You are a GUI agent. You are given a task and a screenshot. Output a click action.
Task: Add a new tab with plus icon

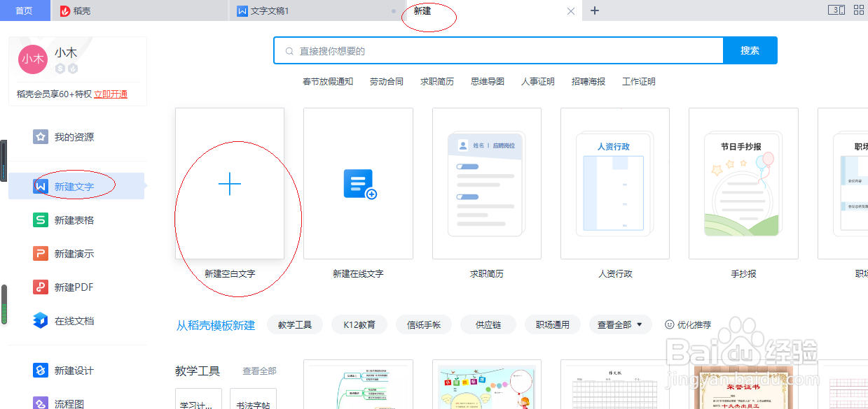click(x=595, y=10)
